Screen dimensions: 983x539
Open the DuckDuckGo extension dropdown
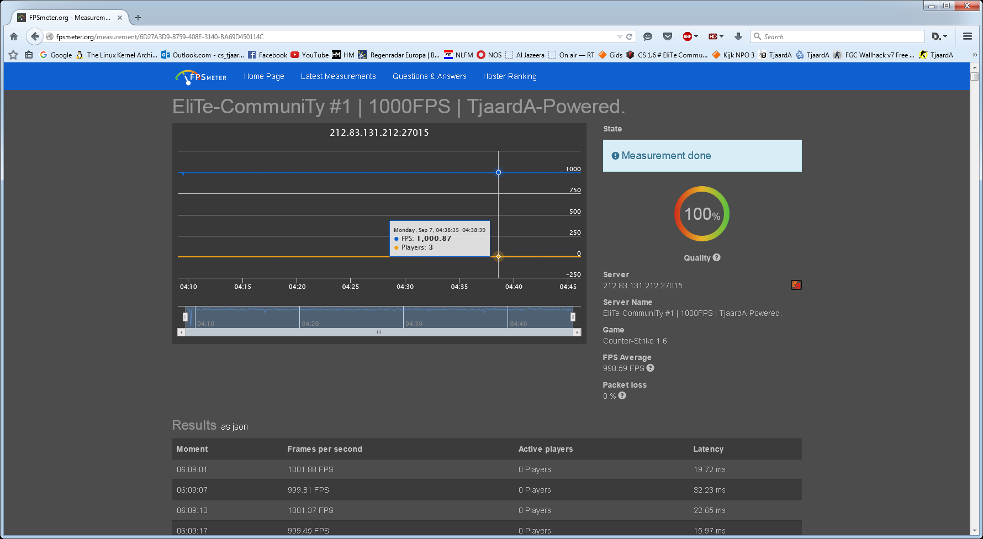coord(939,36)
